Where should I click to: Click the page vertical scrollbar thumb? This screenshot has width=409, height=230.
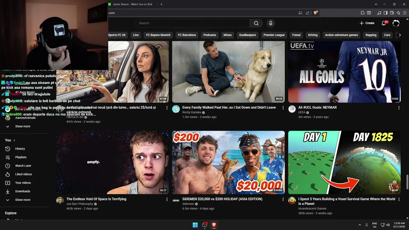407,182
